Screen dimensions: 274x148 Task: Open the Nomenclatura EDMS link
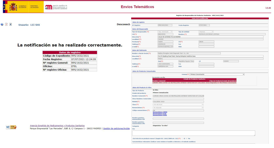(x=160, y=115)
